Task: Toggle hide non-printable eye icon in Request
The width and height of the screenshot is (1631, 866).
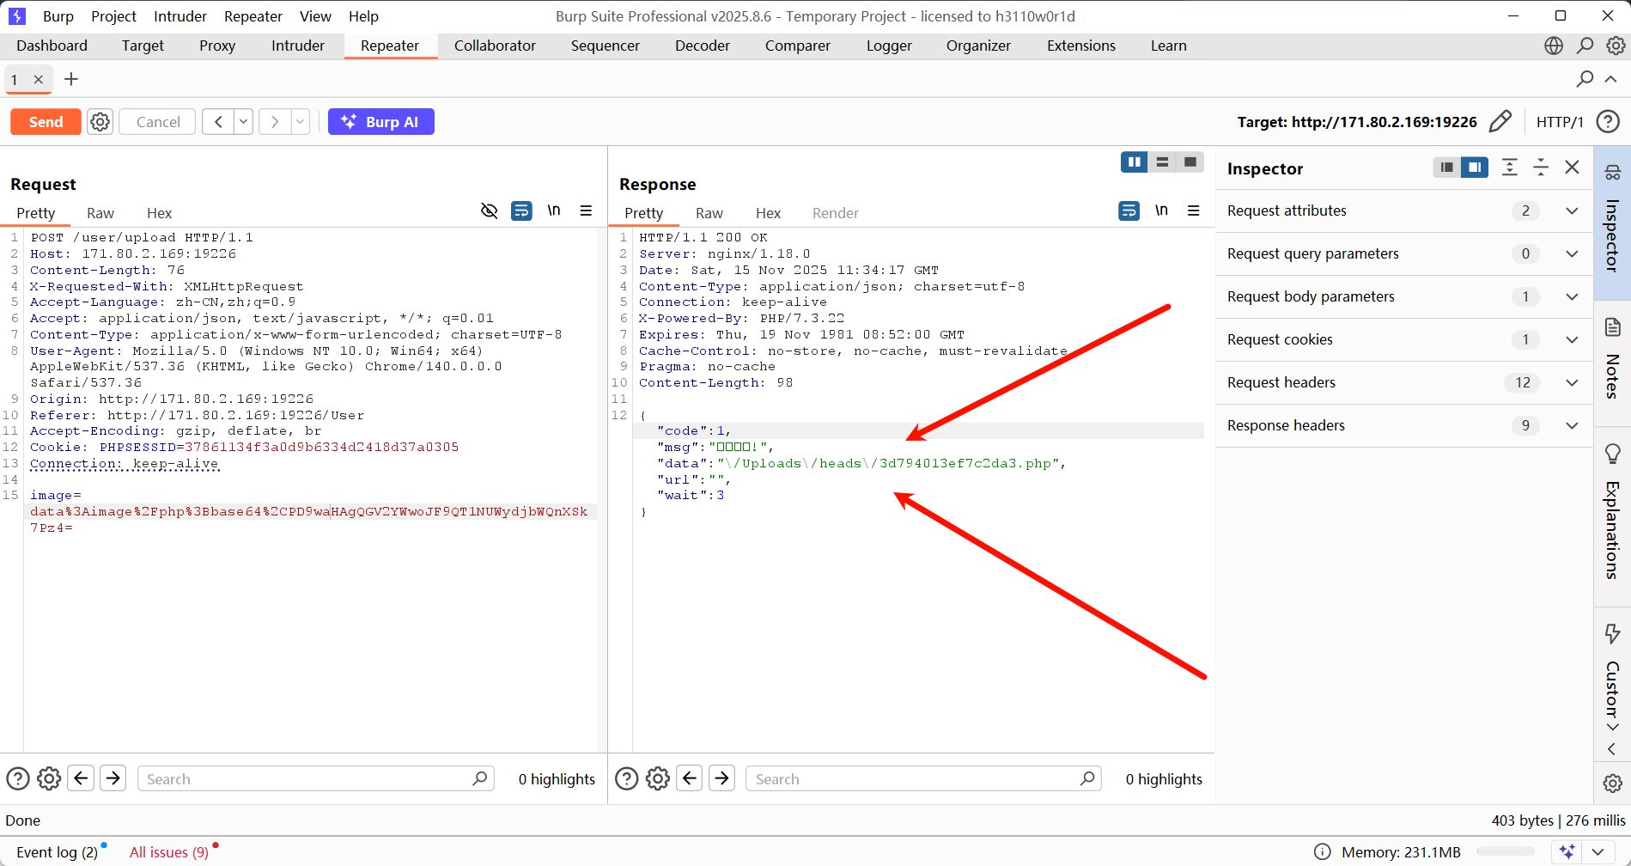Action: coord(490,210)
